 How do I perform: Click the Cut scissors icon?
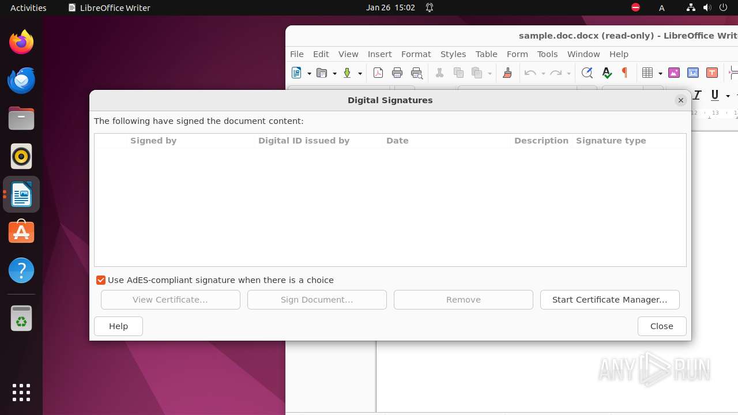(x=439, y=73)
